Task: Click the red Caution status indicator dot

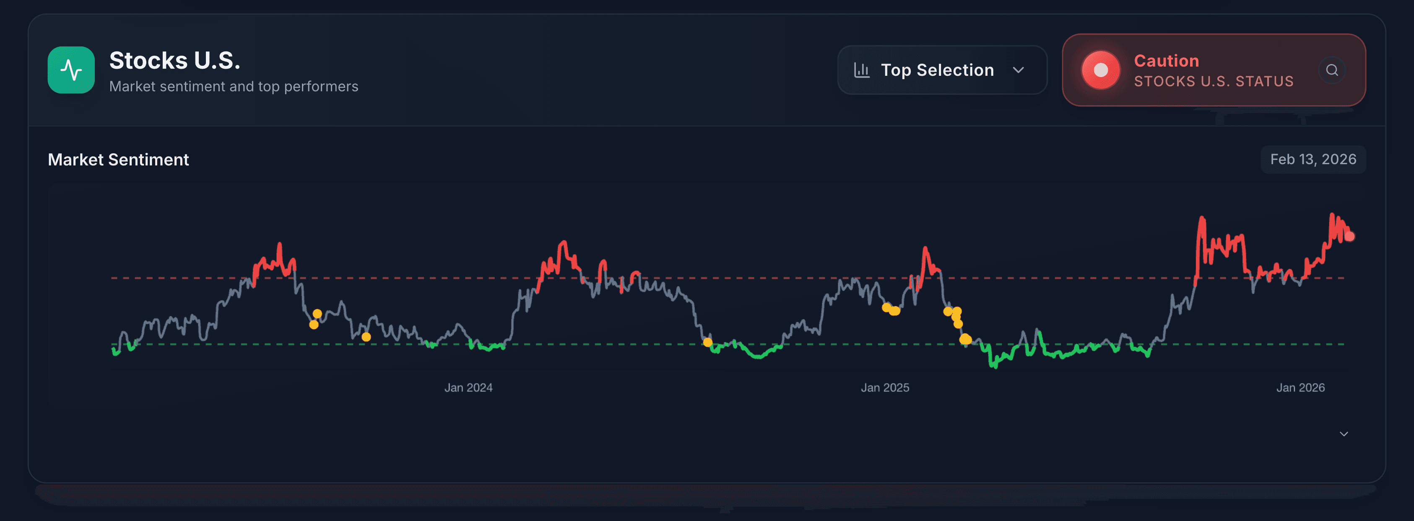Action: tap(1101, 70)
